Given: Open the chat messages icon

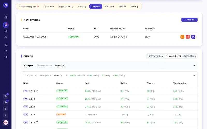Looking at the screenshot, I should pyautogui.click(x=6, y=102).
